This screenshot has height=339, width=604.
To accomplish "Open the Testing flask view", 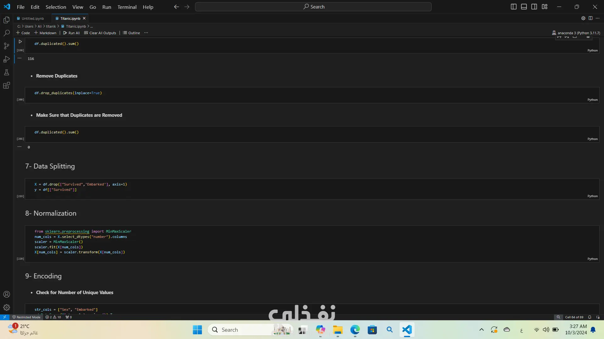I will 7,73.
